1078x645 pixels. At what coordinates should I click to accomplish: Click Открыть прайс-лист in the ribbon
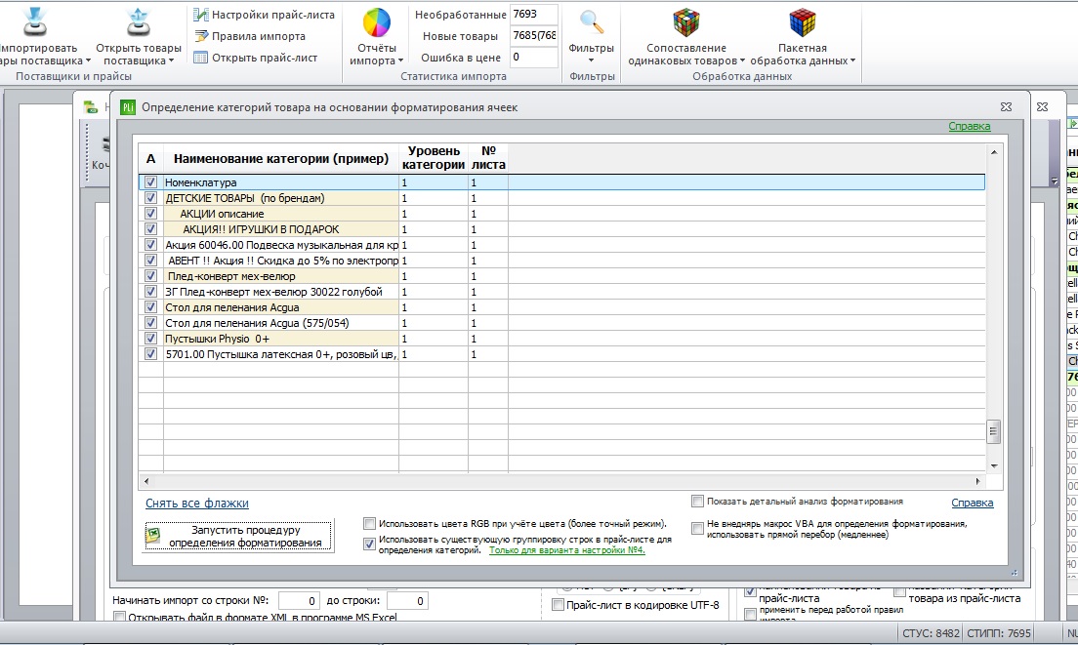tap(257, 58)
